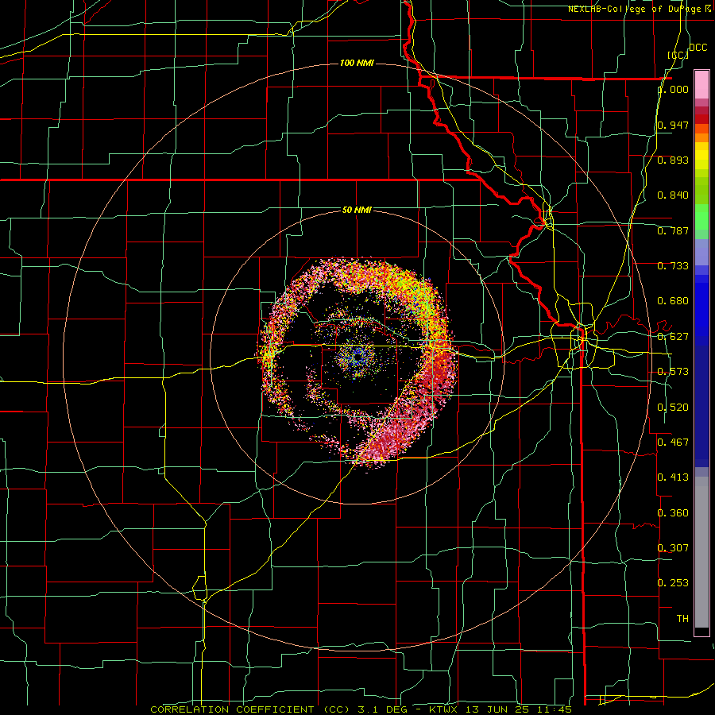Select the 0.840 scale value
715x715 pixels.
(673, 195)
